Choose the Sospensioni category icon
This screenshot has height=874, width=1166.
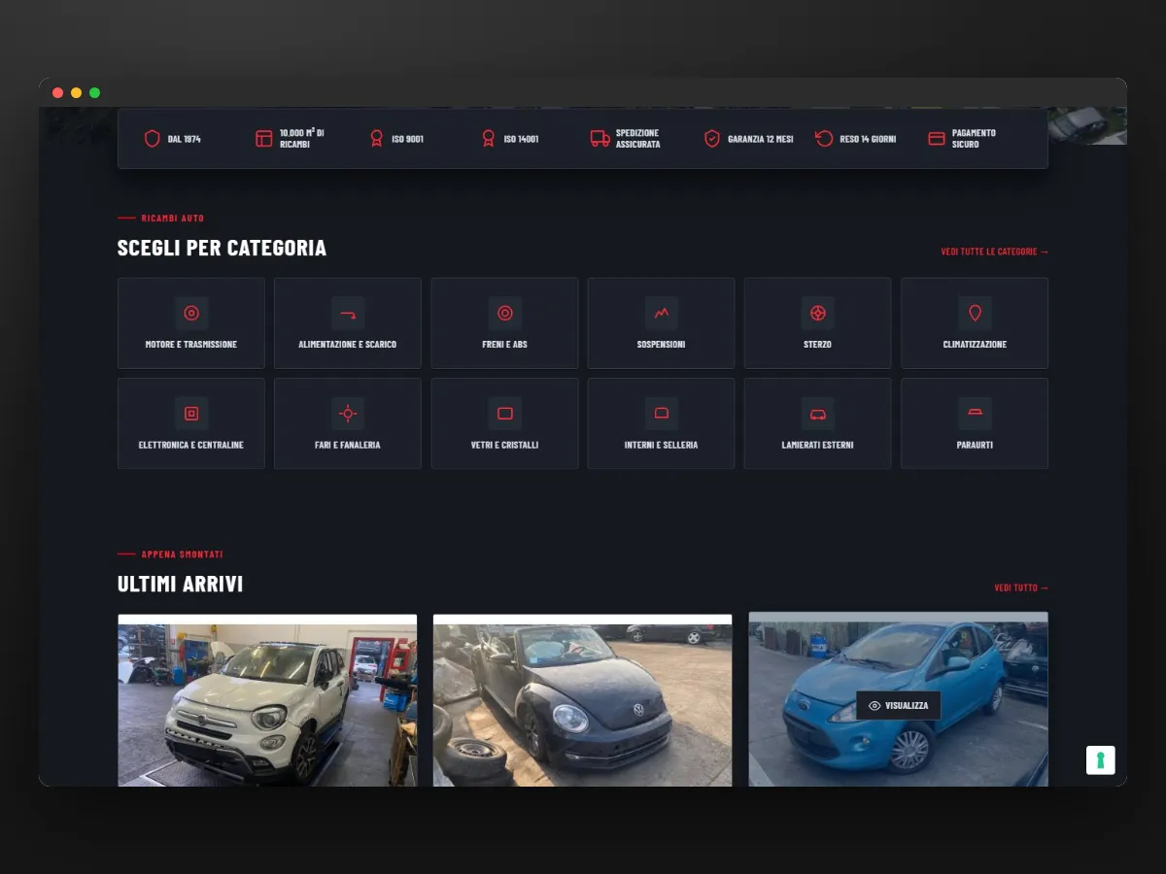(x=662, y=313)
